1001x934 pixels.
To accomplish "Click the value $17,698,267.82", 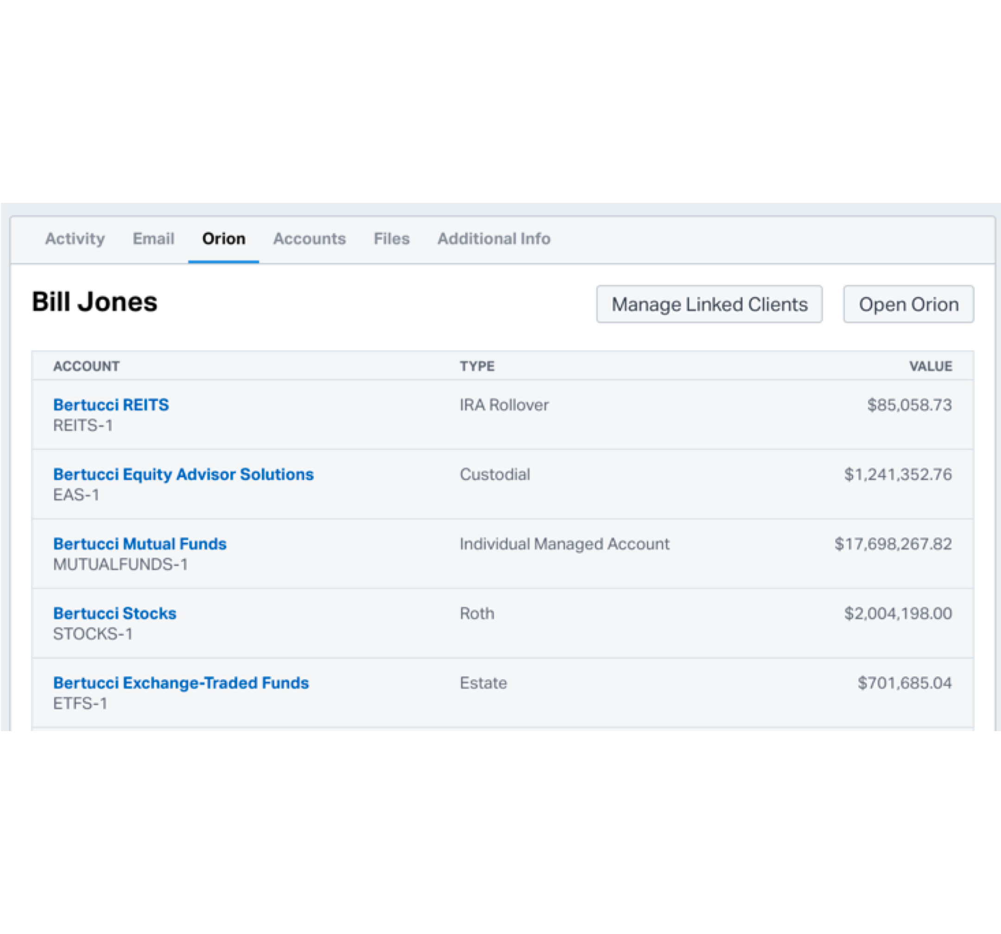I will click(x=893, y=543).
